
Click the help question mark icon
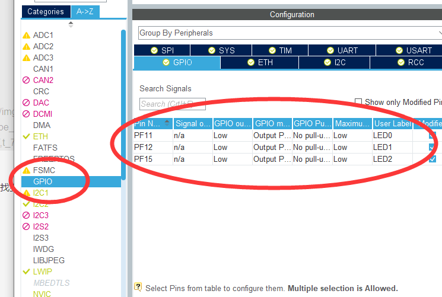[x=138, y=287]
